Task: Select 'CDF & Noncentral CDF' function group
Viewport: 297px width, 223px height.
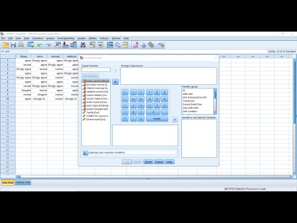Action: (x=194, y=97)
